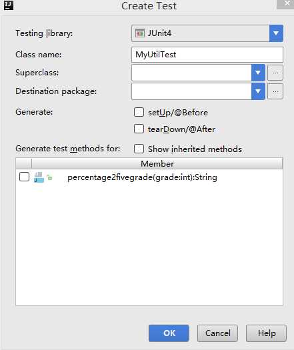
Task: Open the Testing library dropdown arrow
Action: 276,33
